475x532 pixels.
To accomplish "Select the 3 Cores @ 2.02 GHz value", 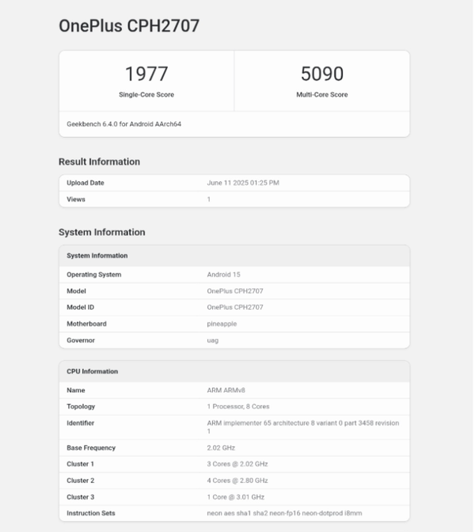I will tap(237, 464).
